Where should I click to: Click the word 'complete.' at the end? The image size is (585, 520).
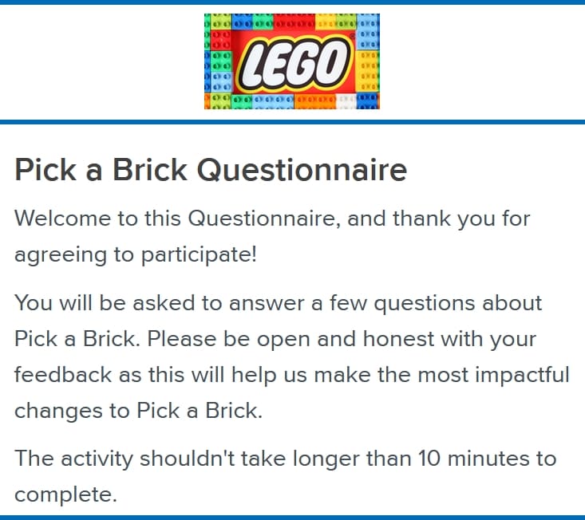coord(65,494)
